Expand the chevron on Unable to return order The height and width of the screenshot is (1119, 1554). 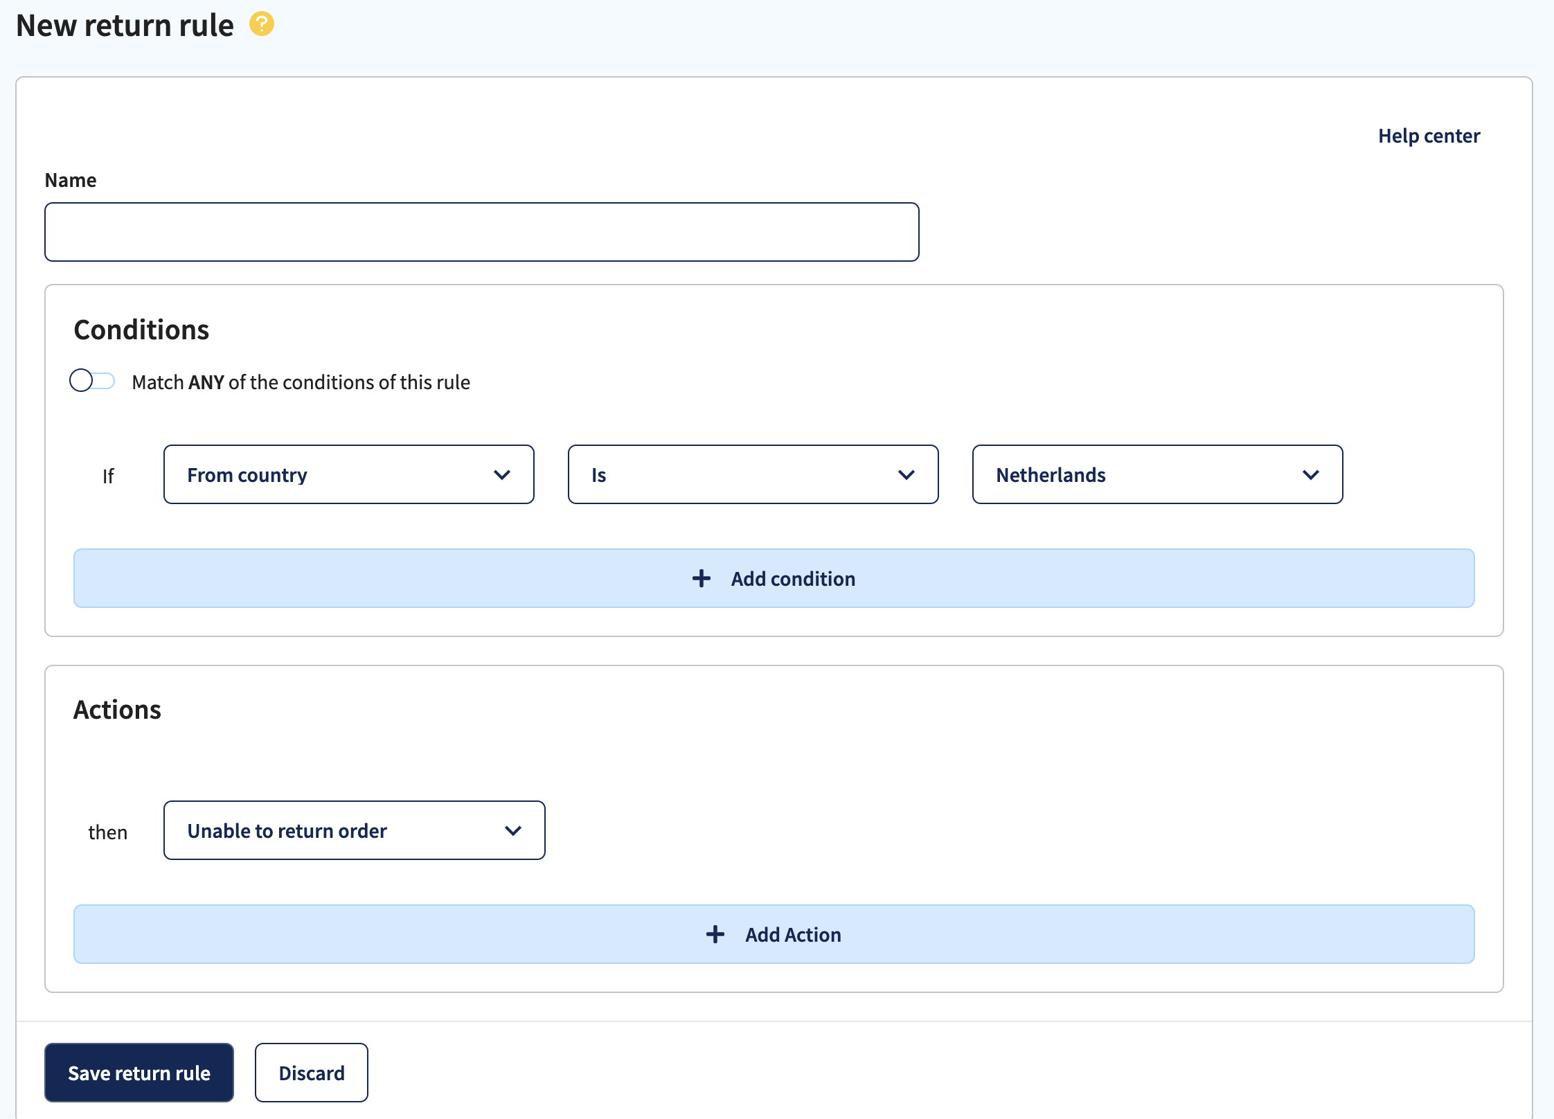[x=513, y=830]
